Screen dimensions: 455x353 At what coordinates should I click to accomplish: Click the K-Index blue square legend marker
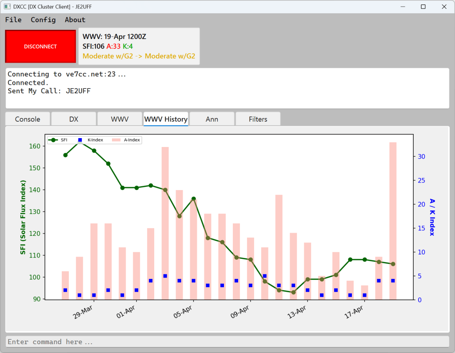tap(80, 140)
